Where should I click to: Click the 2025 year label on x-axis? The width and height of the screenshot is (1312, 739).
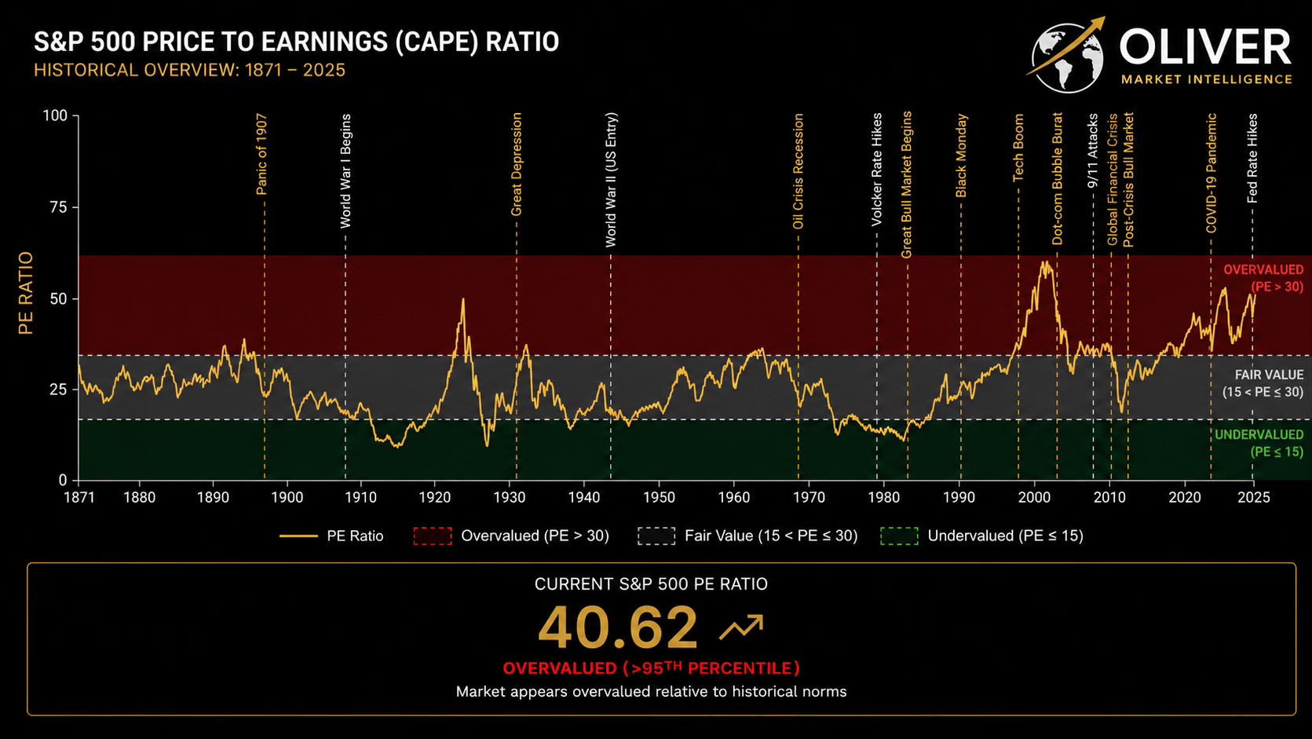(1253, 497)
